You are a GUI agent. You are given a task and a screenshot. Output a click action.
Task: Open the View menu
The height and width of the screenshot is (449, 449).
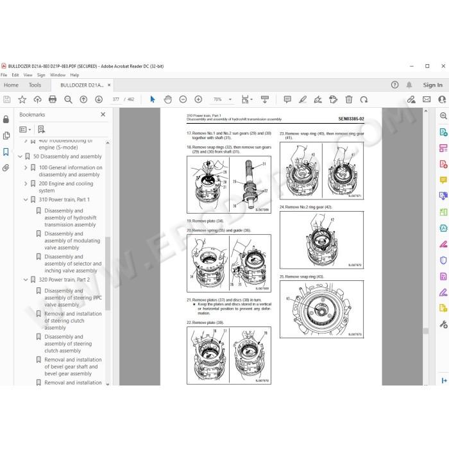28,75
